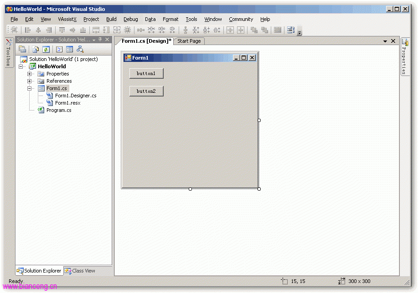
Task: Open Solution Explorer window position dropdown arrow
Action: pyautogui.click(x=94, y=40)
